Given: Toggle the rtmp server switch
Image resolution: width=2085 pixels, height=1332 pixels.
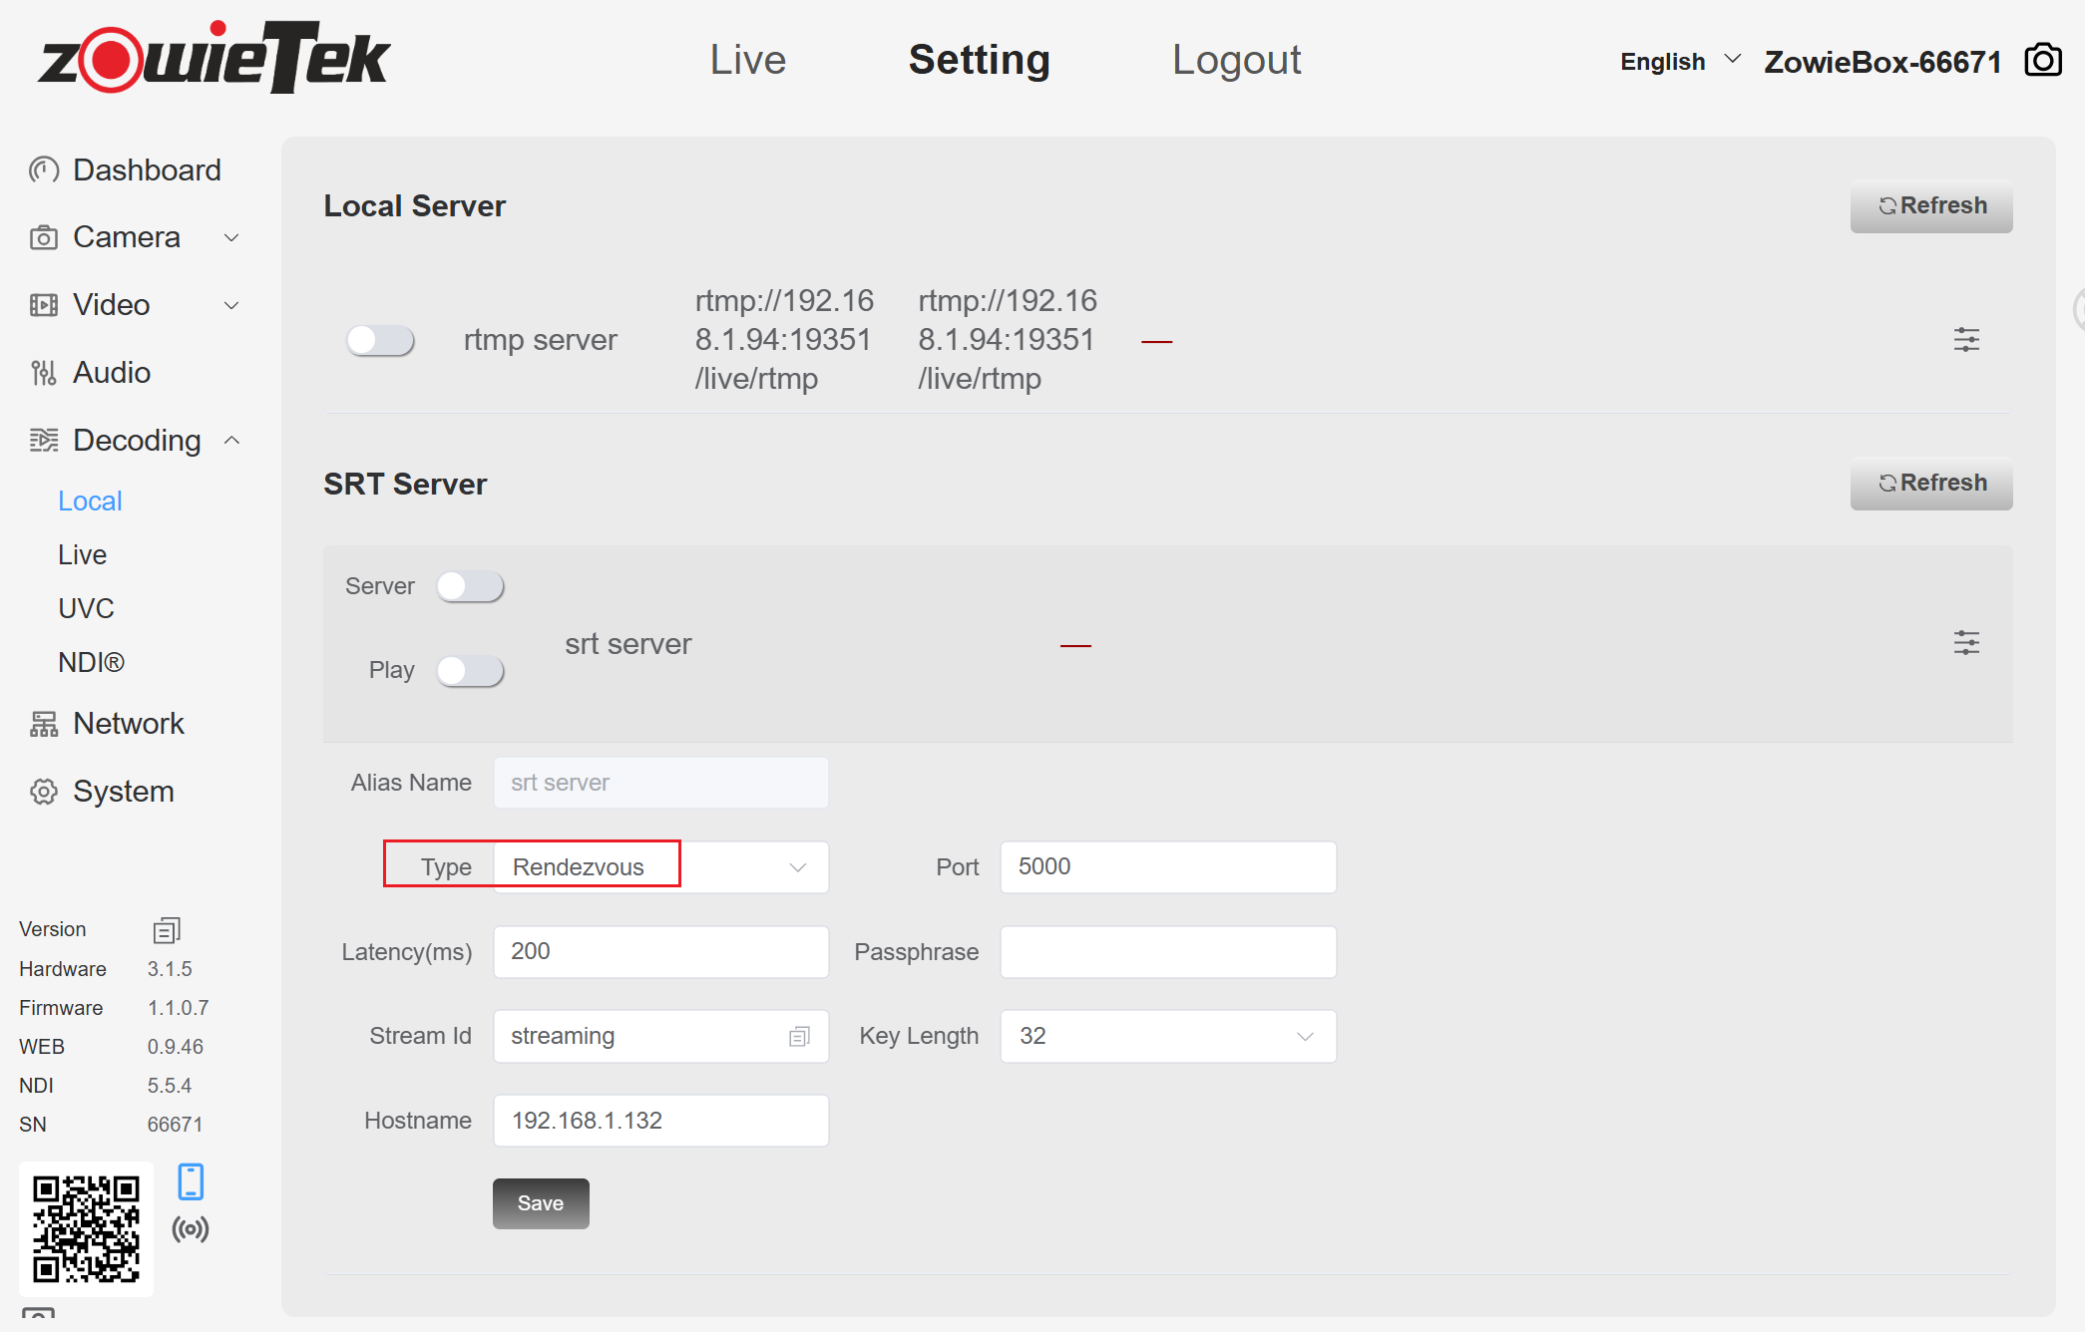Looking at the screenshot, I should point(380,340).
